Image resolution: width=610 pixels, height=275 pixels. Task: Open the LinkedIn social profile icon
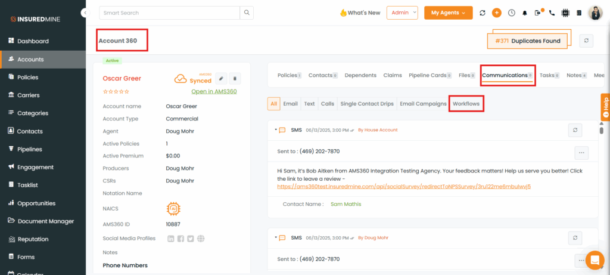[171, 239]
